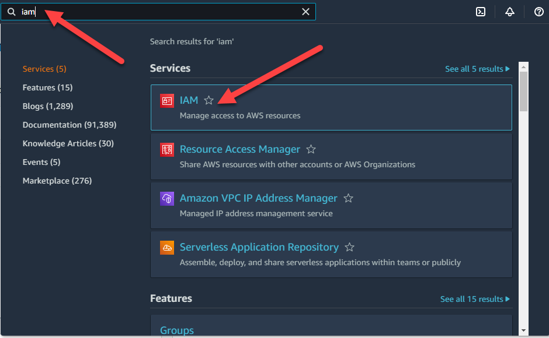Open Serverless Application Repository link
Viewport: 549px width, 338px height.
[x=259, y=247]
